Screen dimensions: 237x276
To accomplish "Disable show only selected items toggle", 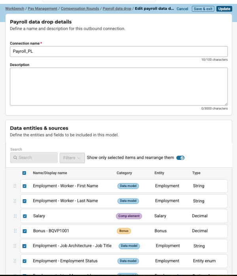I will click(x=180, y=157).
